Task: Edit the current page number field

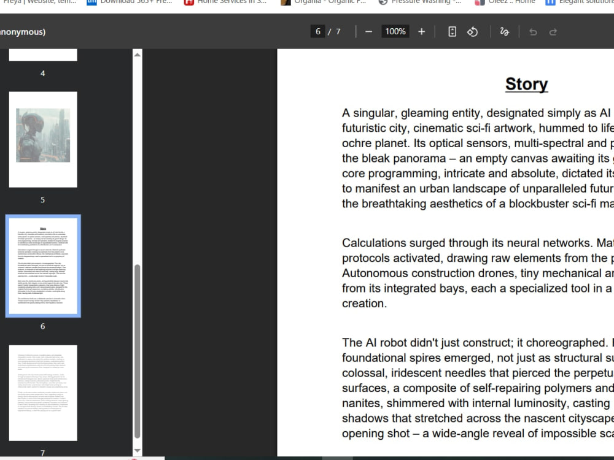Action: point(317,32)
